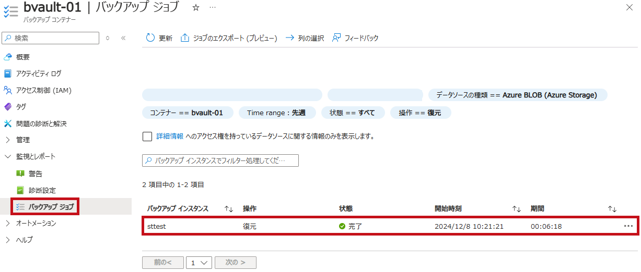Edit the コンテナー == bvault-01 filter
Viewport: 641px width, 272px height.
point(187,113)
